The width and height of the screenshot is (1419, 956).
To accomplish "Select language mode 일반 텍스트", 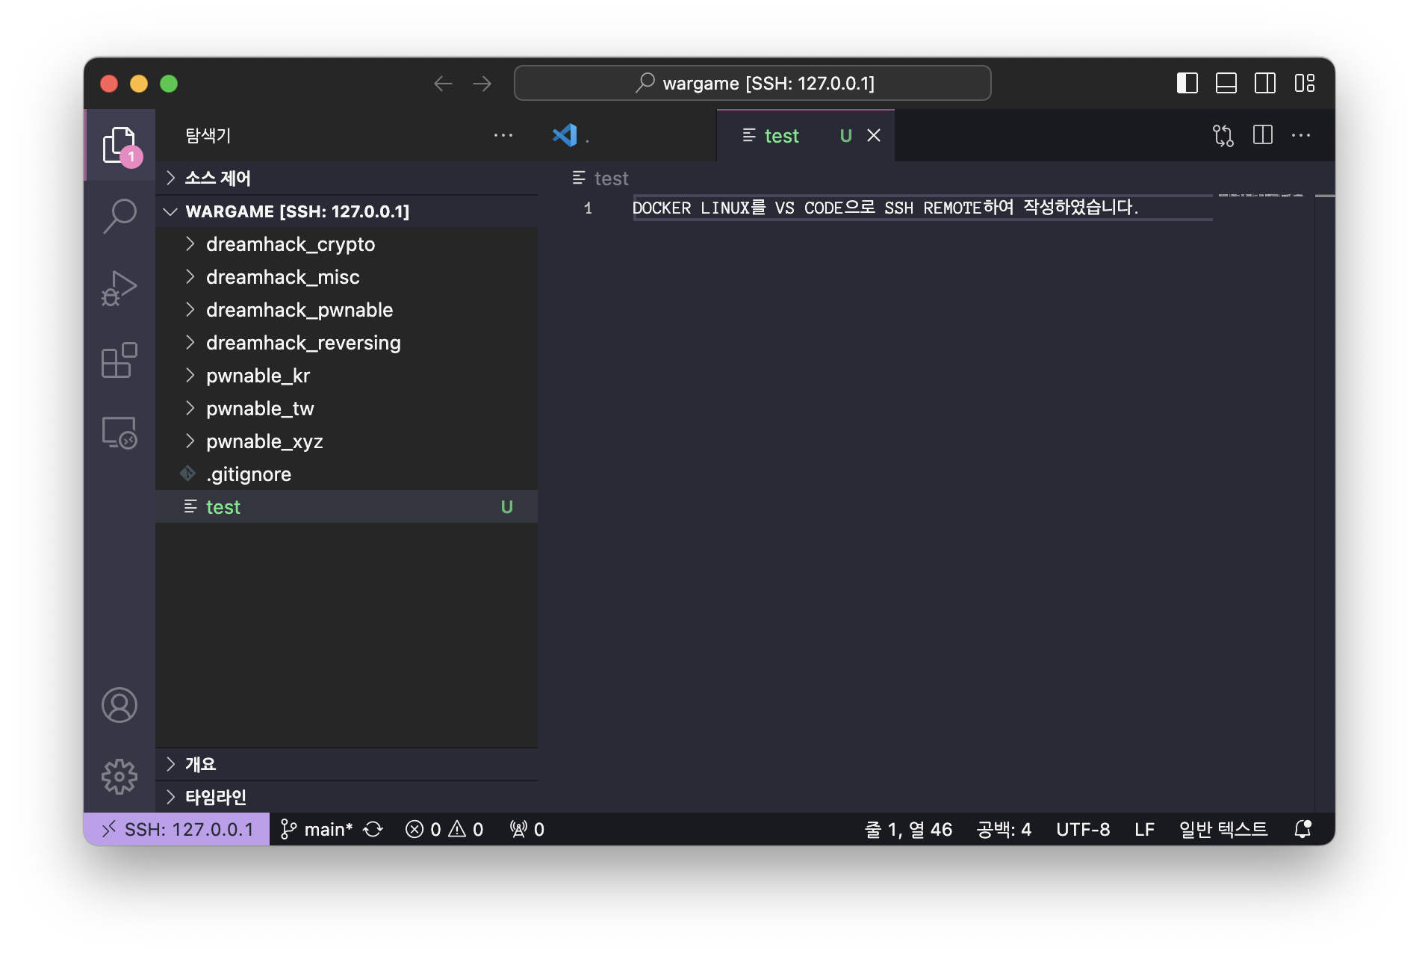I will click(1223, 829).
